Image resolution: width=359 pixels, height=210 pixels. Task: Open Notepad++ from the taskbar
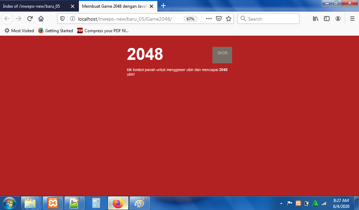pyautogui.click(x=75, y=203)
